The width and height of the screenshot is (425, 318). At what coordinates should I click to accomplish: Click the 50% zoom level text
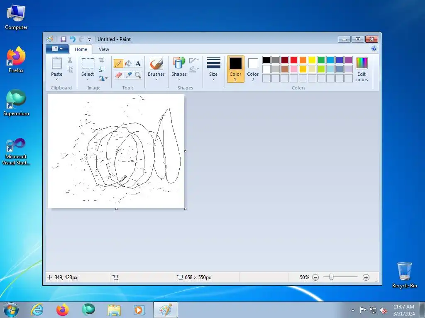click(x=304, y=277)
